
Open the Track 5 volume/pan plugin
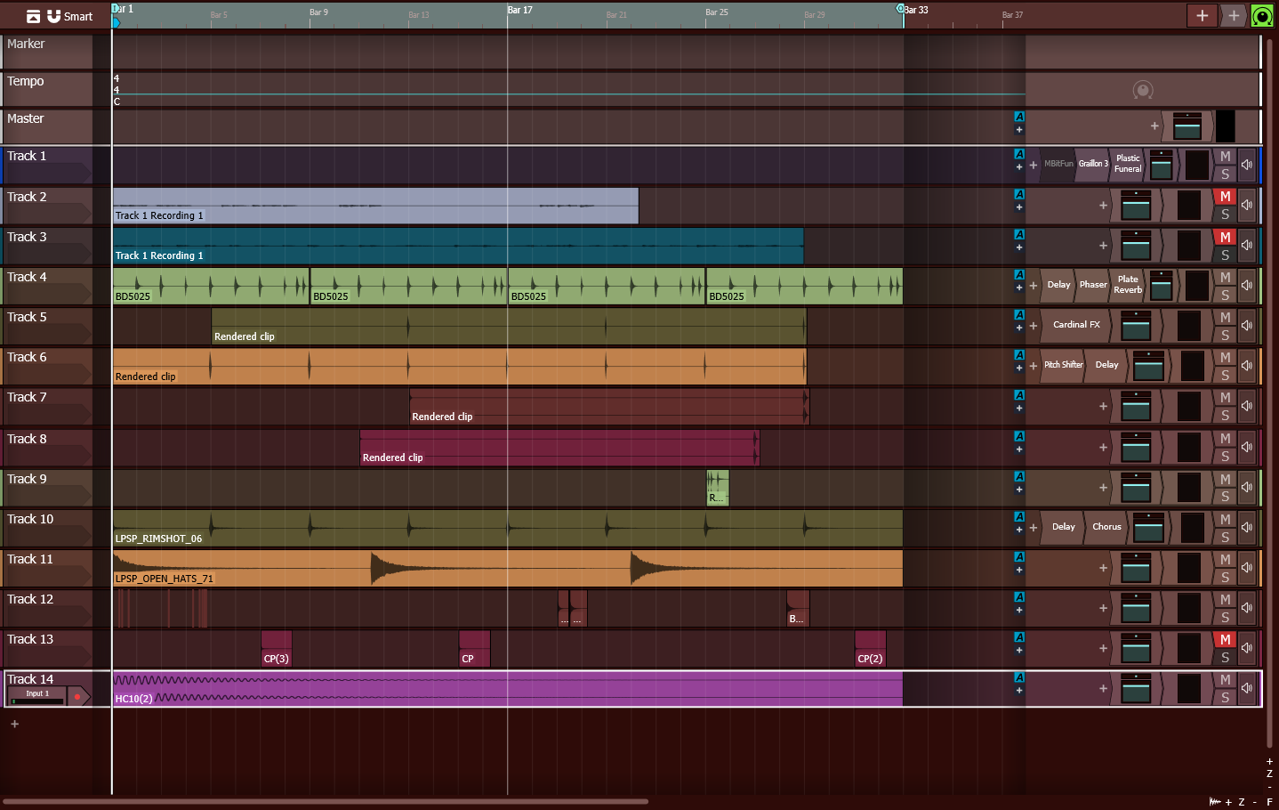click(x=1136, y=326)
